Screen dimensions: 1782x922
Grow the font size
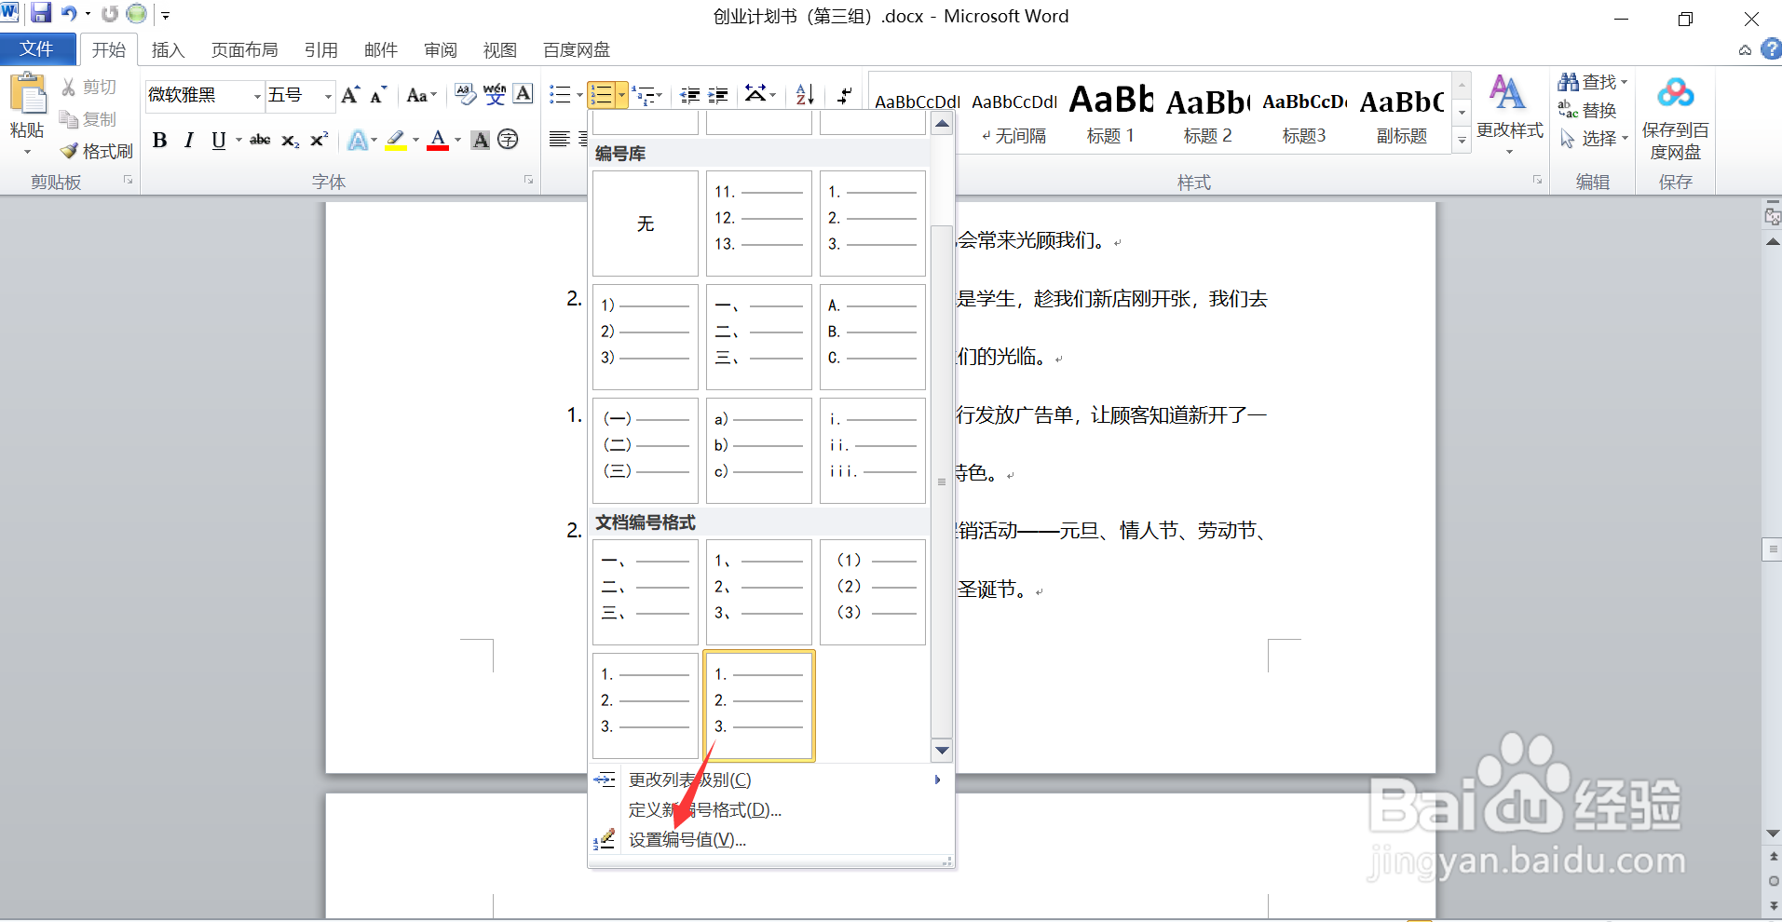click(x=351, y=95)
